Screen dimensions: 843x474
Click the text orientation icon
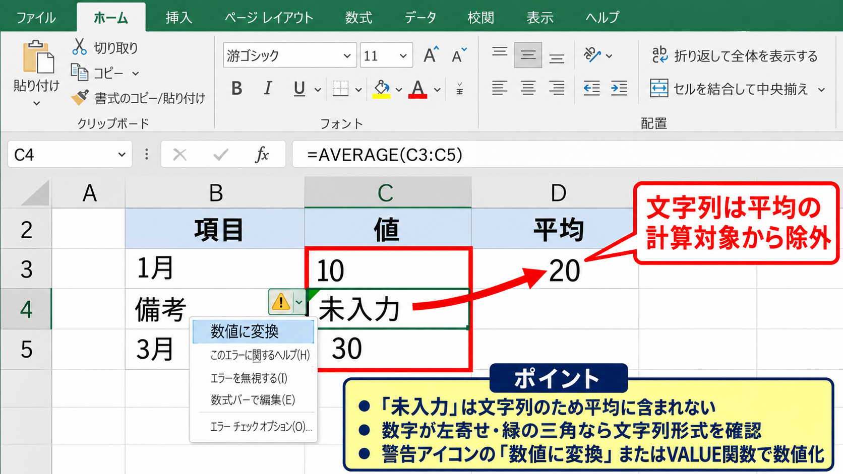pyautogui.click(x=592, y=55)
